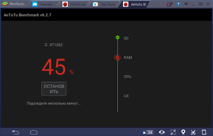213x136 pixels.
Task: Tap the Android back arrow
Action: pyautogui.click(x=15, y=132)
